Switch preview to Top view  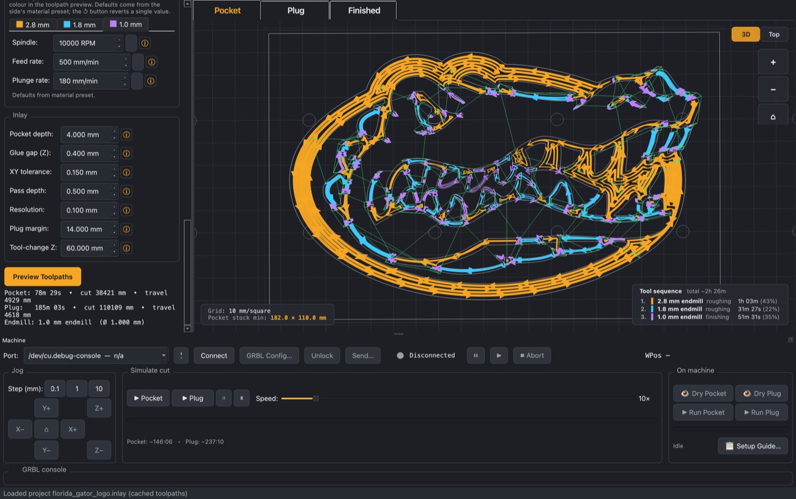pos(774,34)
